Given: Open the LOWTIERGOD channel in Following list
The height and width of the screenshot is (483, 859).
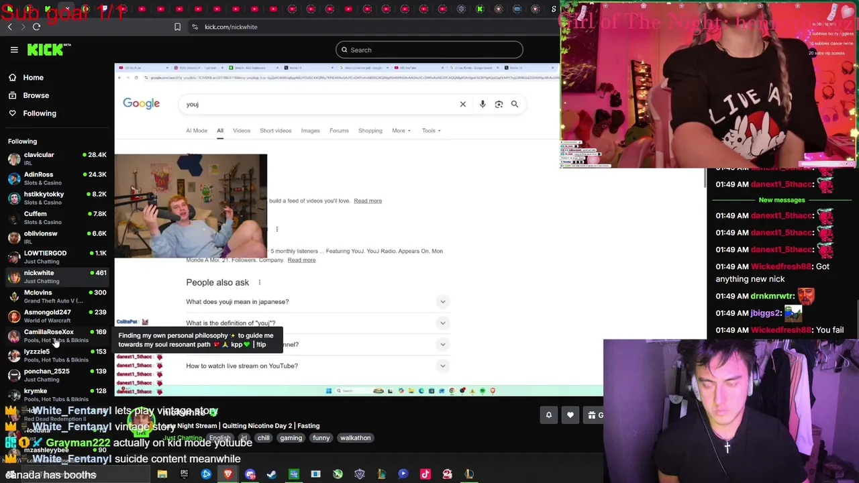Looking at the screenshot, I should [x=57, y=257].
